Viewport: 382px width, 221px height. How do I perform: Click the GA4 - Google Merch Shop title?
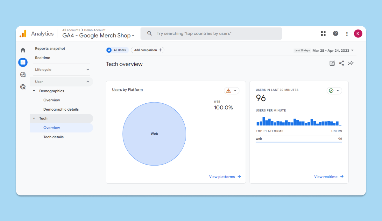[96, 36]
